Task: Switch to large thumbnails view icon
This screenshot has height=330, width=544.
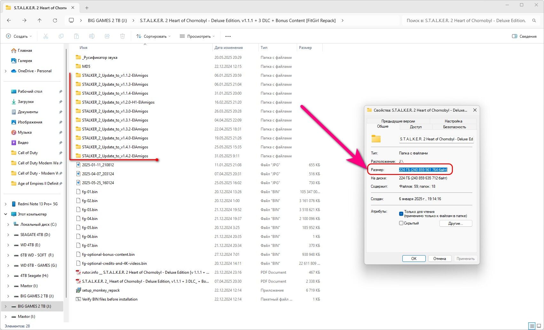Action: pyautogui.click(x=539, y=326)
